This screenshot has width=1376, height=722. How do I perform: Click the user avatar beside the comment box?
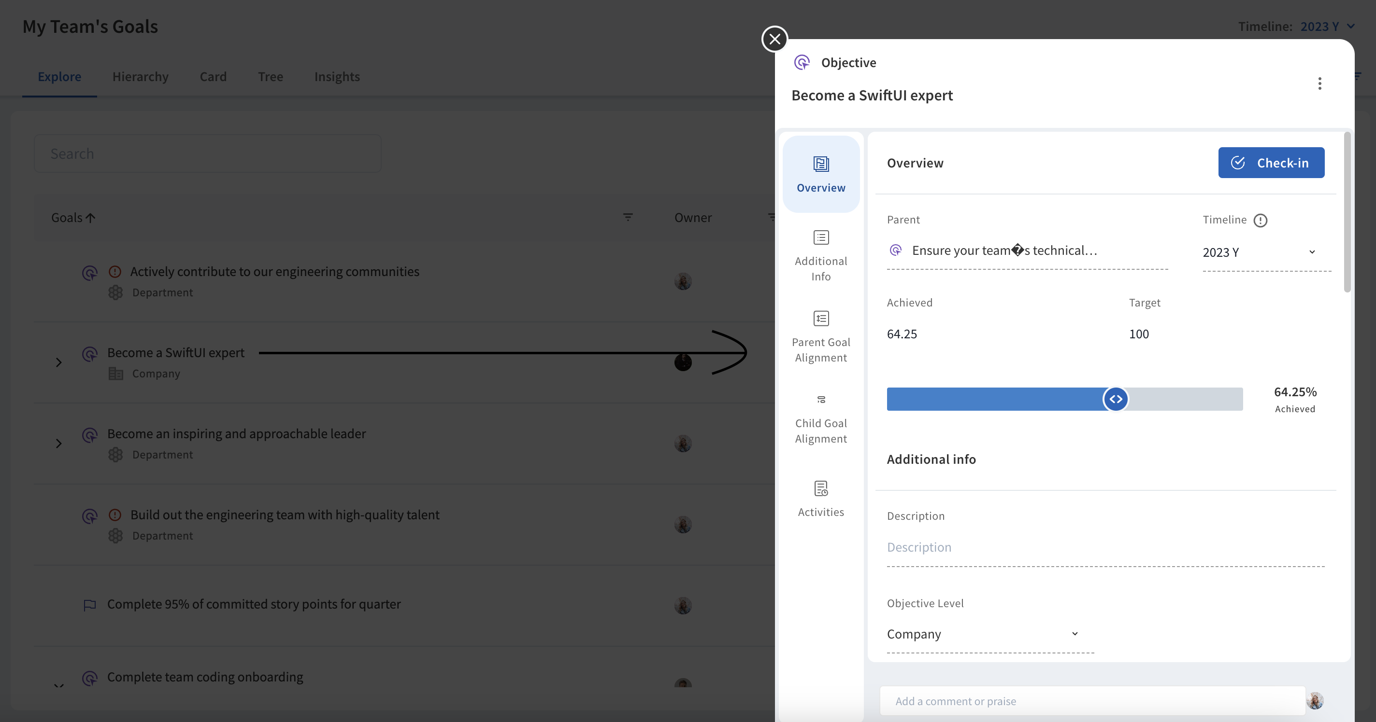click(x=1315, y=701)
